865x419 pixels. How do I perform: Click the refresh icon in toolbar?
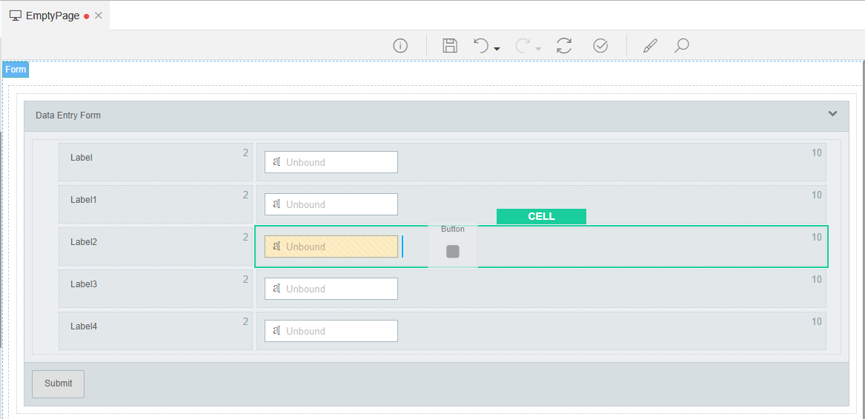click(x=564, y=46)
